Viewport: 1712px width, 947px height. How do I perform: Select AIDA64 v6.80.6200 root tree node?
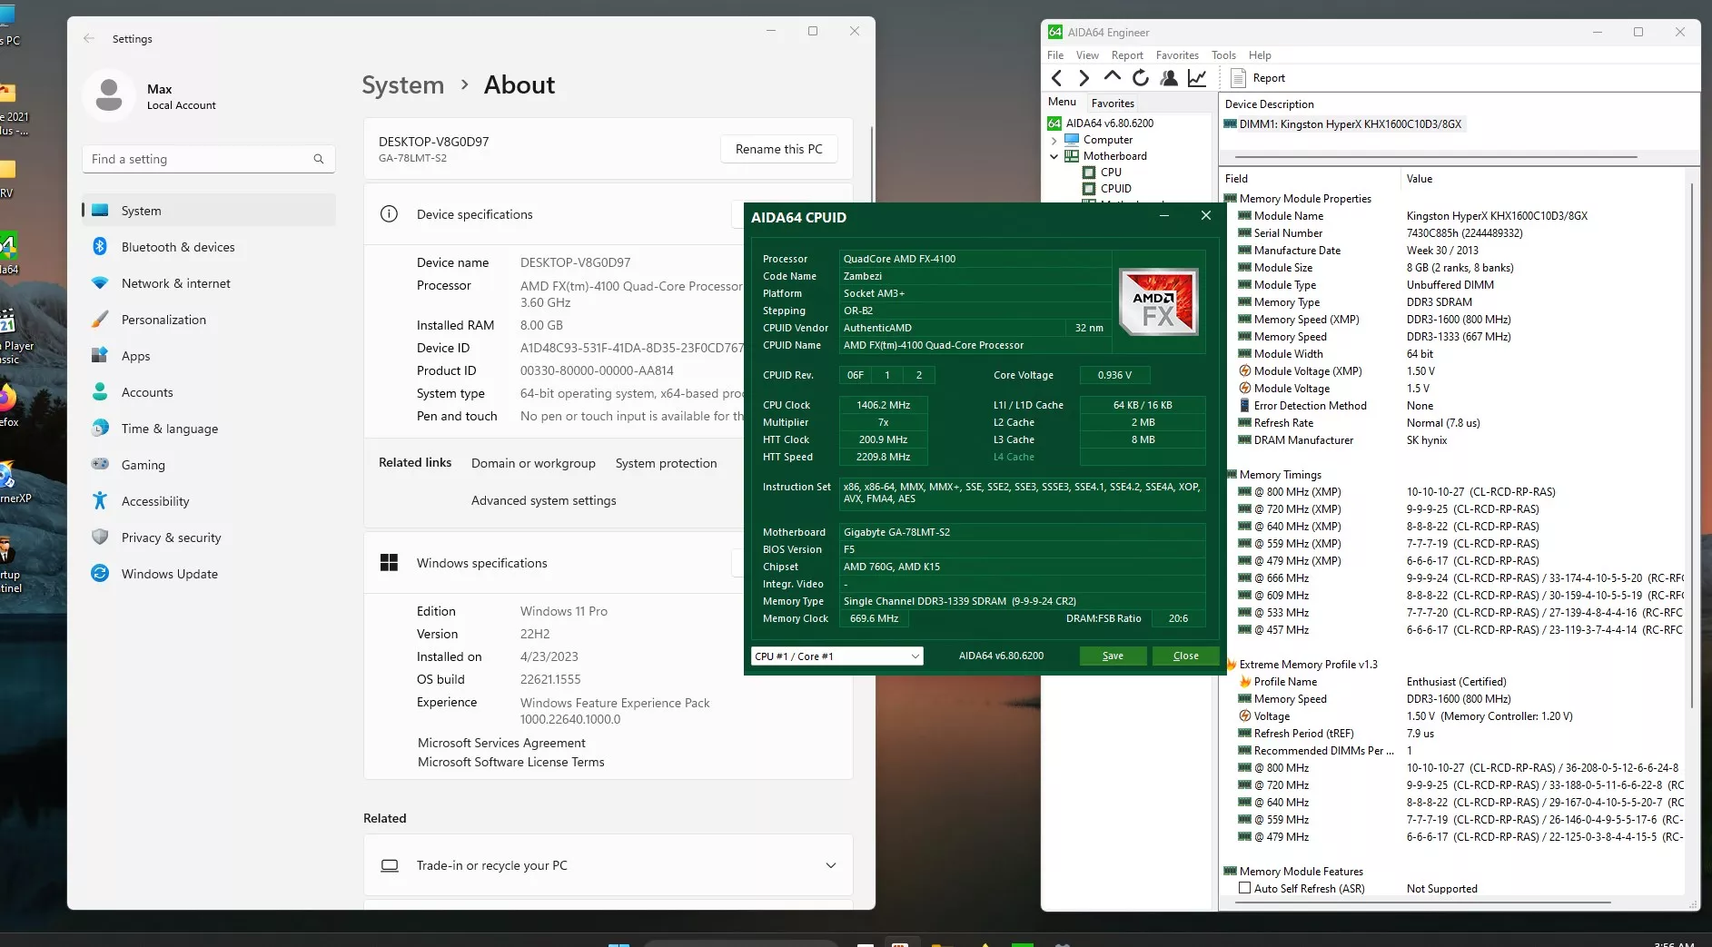[x=1101, y=123]
